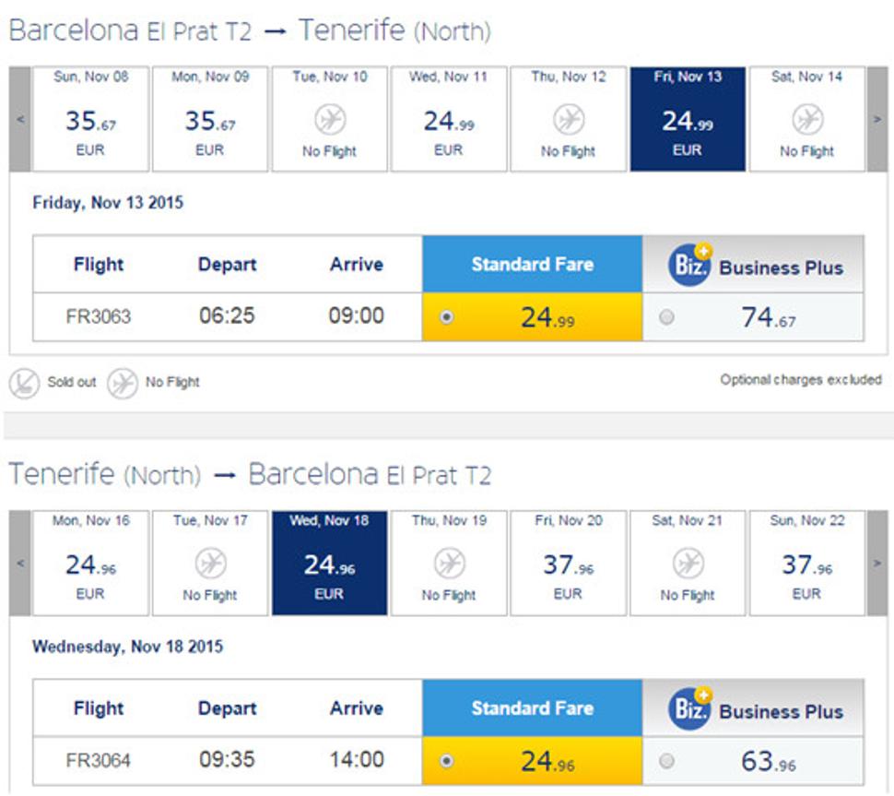Click the Biz Business Plus icon in outbound table
894x796 pixels.
[690, 264]
